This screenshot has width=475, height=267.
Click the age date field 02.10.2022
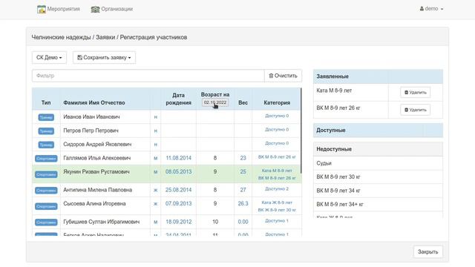coord(215,102)
